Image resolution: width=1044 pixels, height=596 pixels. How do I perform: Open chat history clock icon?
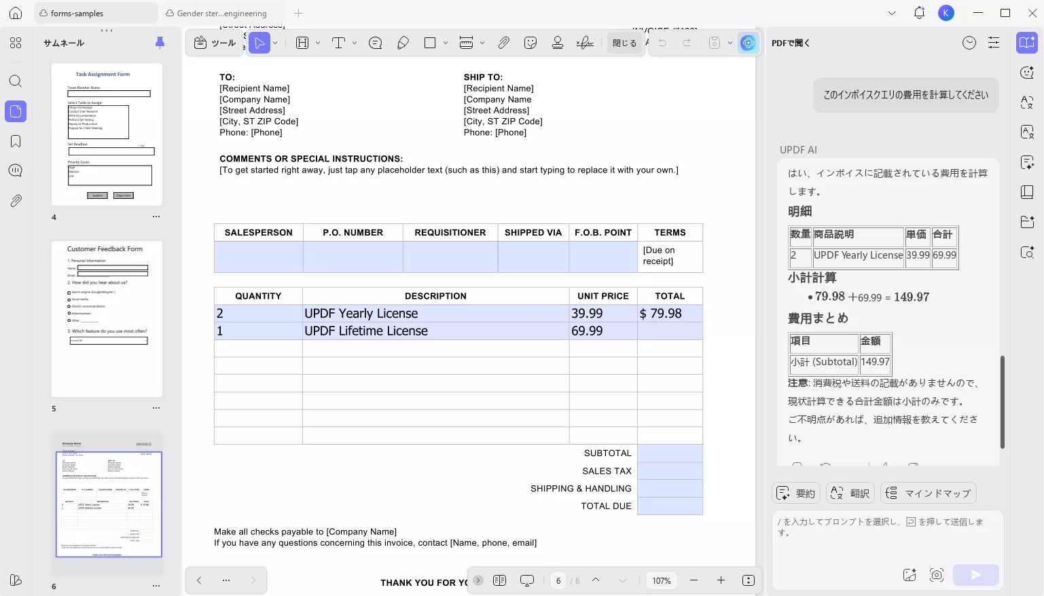(x=969, y=43)
